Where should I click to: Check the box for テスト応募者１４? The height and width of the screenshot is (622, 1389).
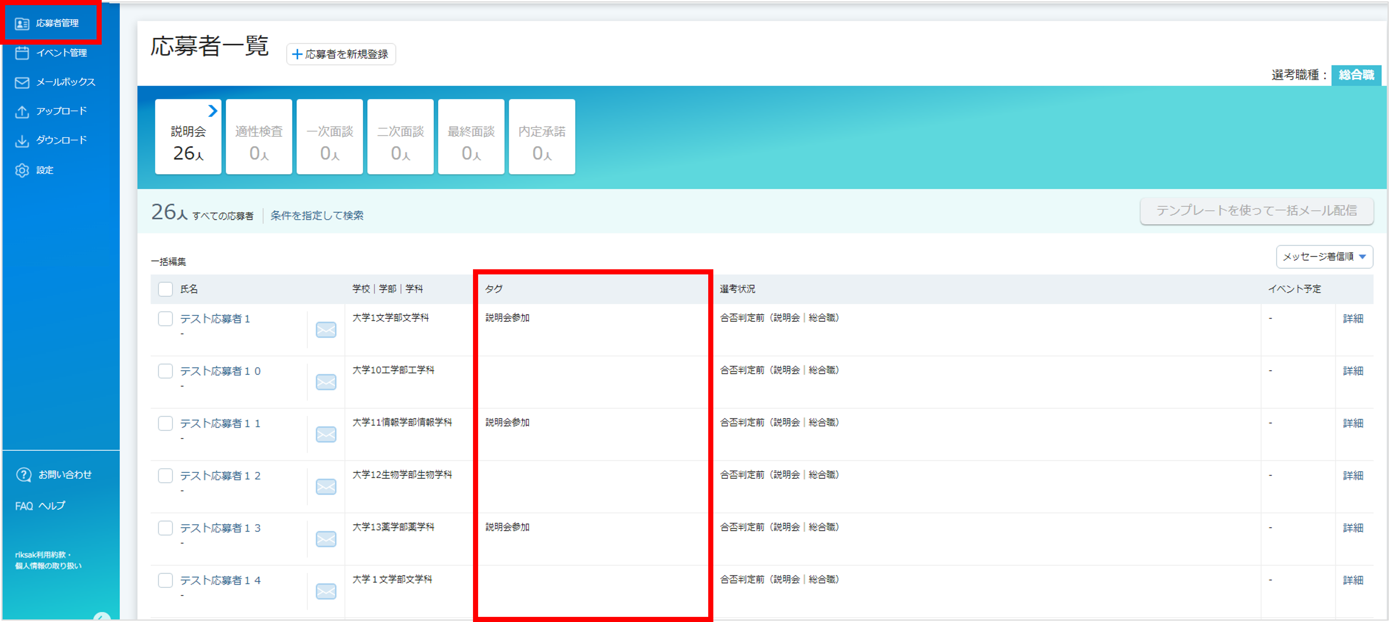pyautogui.click(x=166, y=580)
